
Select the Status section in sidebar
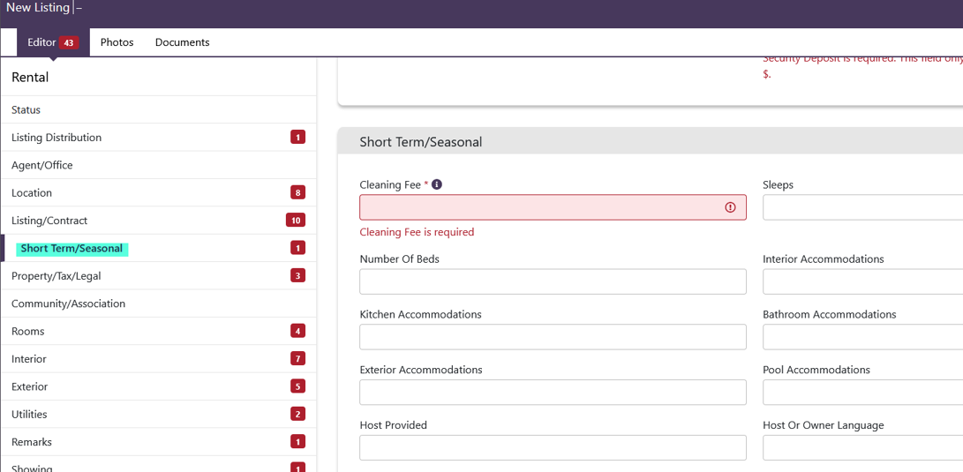pos(26,110)
